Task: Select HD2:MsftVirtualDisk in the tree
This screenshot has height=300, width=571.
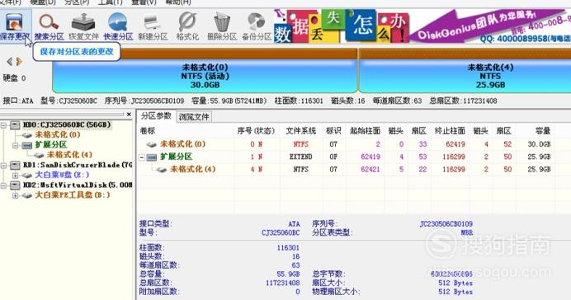Action: 78,185
